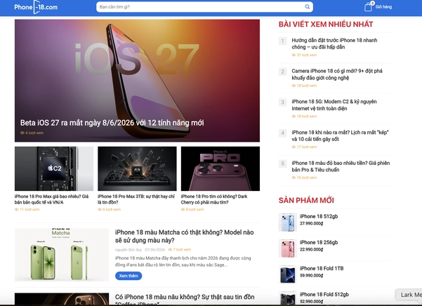Image resolution: width=422 pixels, height=306 pixels.
Task: Open "iPhone 18 khi nào ra mắt?" article
Action: (340, 135)
